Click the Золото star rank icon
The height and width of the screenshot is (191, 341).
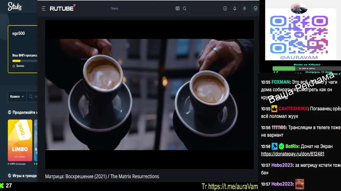click(14, 66)
